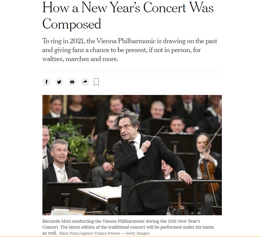The image size is (261, 237).
Task: Click the article summary paragraph about 2021
Action: pos(130,50)
